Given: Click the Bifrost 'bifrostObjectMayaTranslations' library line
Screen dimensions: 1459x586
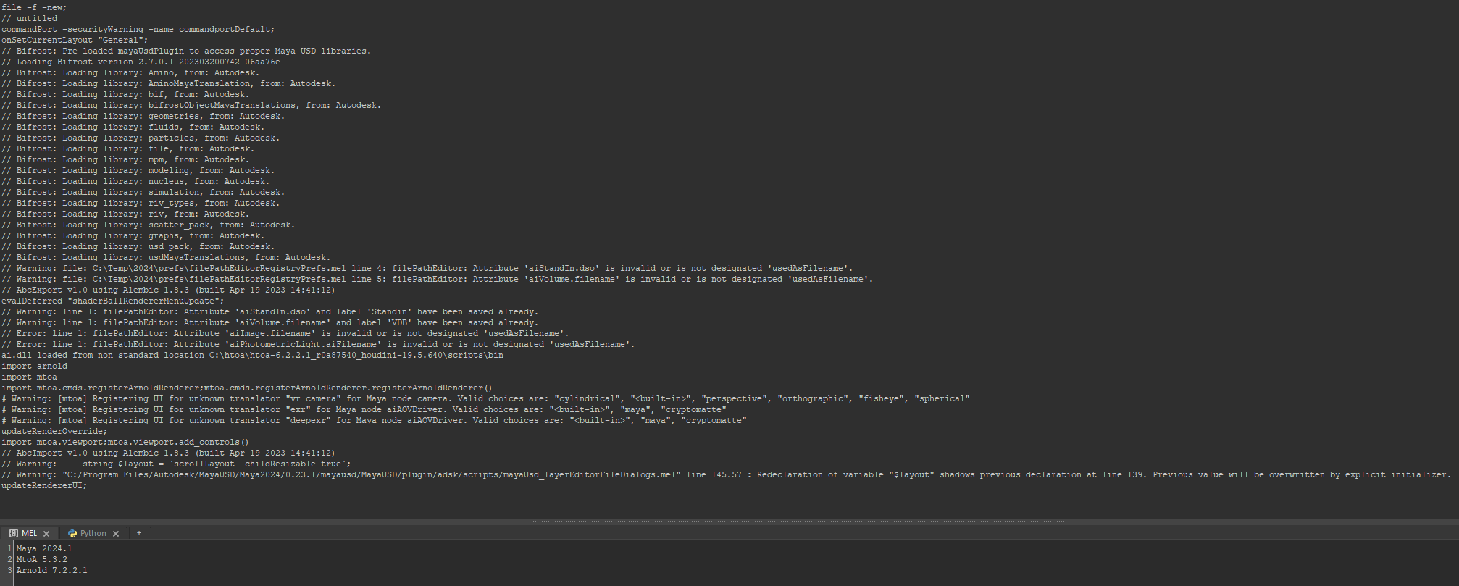Looking at the screenshot, I should [x=191, y=106].
